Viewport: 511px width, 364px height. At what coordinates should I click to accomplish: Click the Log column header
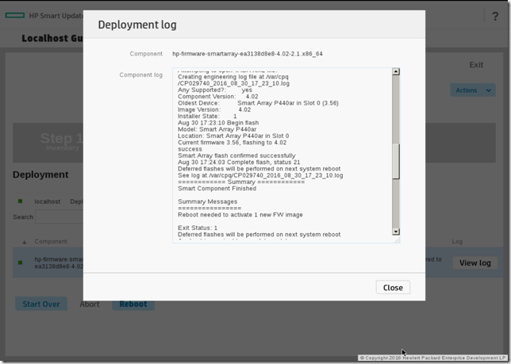click(x=457, y=242)
